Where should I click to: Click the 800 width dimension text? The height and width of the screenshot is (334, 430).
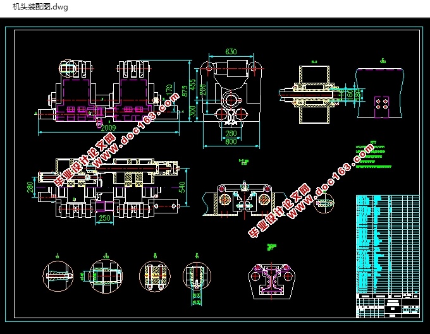tap(231, 141)
